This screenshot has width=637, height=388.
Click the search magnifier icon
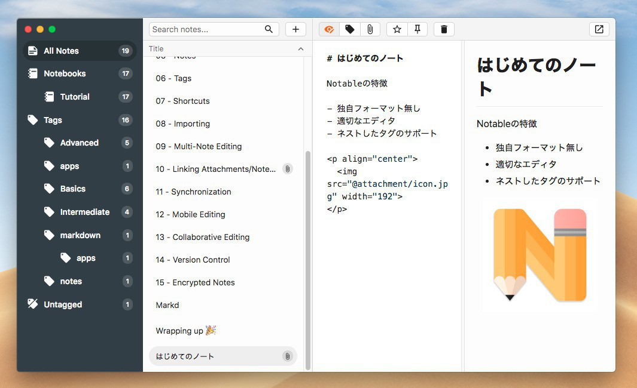269,29
